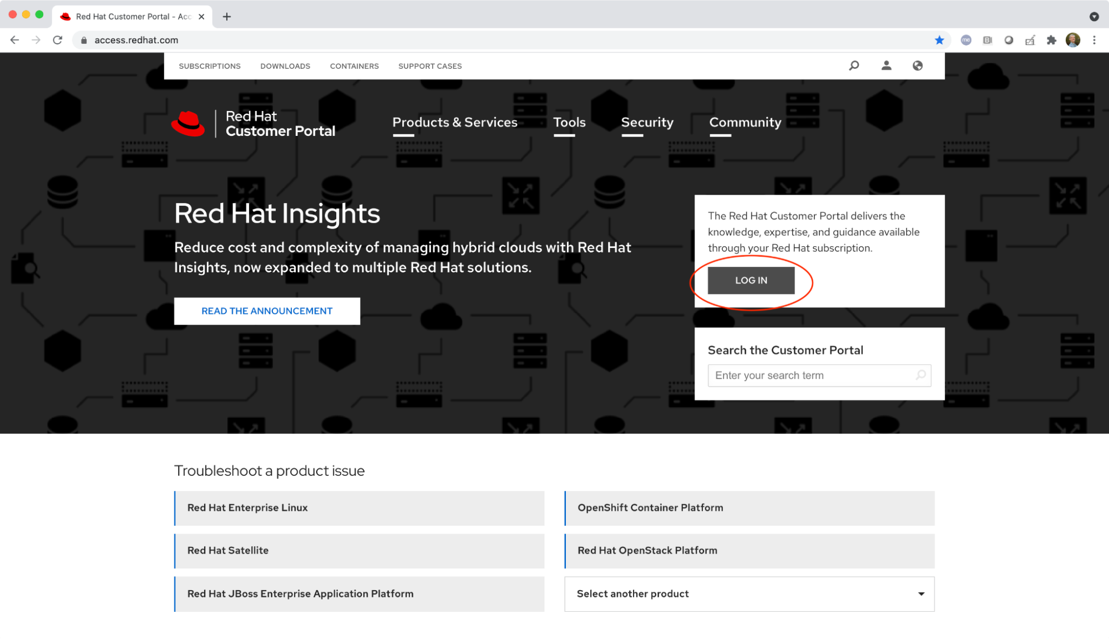Screen dimensions: 1109x639
Task: Open the user account icon
Action: point(886,65)
